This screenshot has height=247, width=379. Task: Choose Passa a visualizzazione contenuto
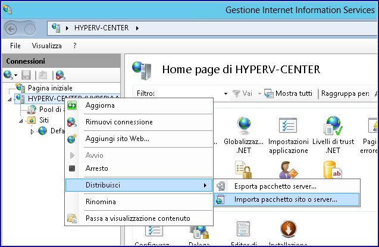(139, 218)
